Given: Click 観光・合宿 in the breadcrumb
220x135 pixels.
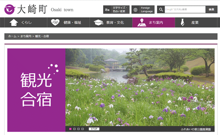Looking at the screenshot, I should tap(42, 36).
